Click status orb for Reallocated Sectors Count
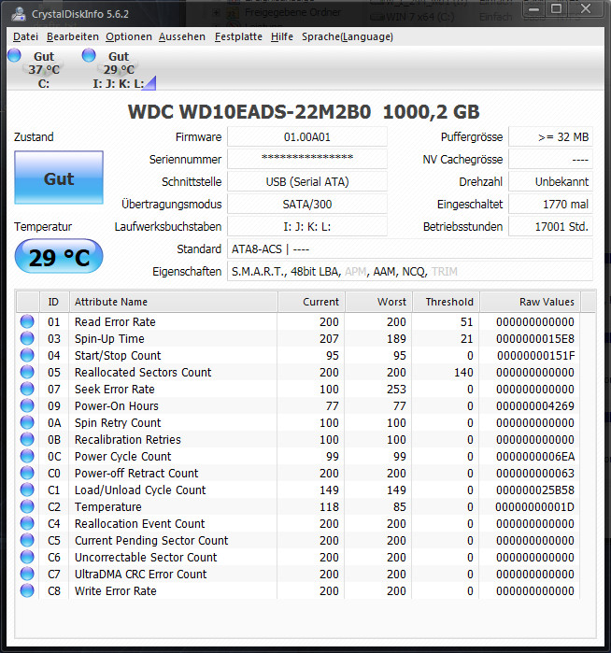Screen dimensions: 611x653 [27, 373]
